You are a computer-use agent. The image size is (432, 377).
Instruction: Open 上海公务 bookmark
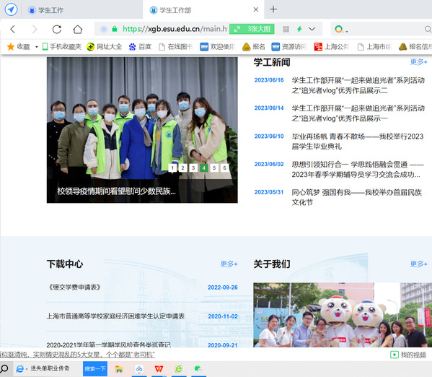(x=332, y=47)
